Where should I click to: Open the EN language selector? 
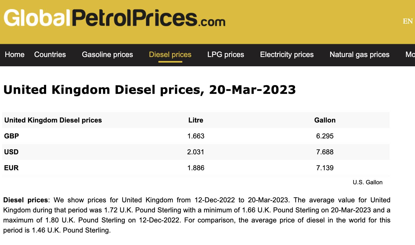point(408,21)
